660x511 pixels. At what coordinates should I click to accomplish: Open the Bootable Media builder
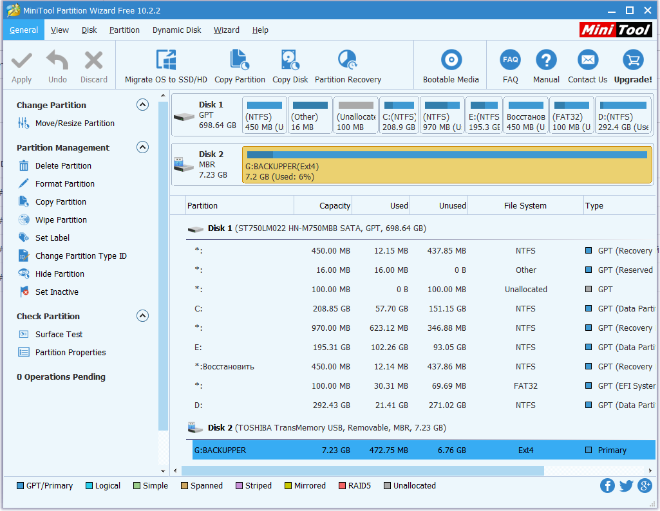click(451, 61)
